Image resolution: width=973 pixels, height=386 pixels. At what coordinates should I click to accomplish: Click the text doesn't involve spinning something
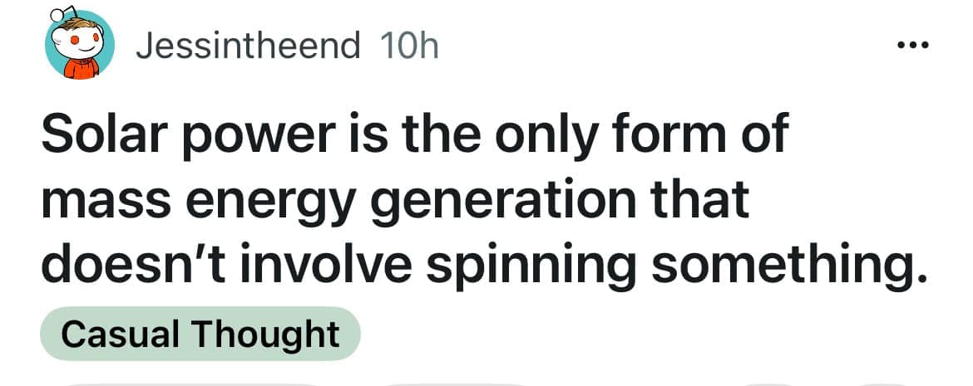click(x=482, y=267)
